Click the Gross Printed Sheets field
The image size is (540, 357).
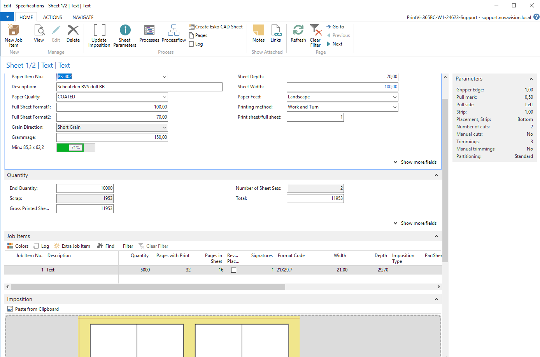85,208
